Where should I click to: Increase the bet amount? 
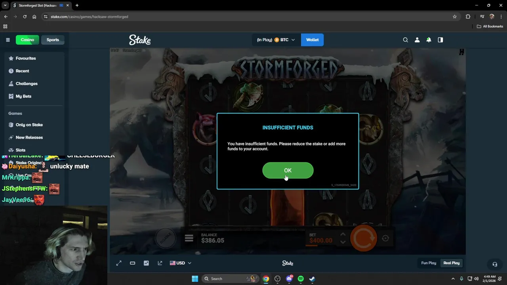click(x=343, y=234)
